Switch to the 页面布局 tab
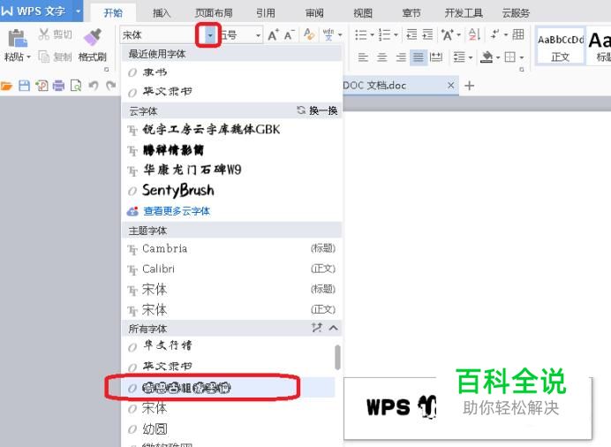The image size is (611, 447). tap(214, 13)
